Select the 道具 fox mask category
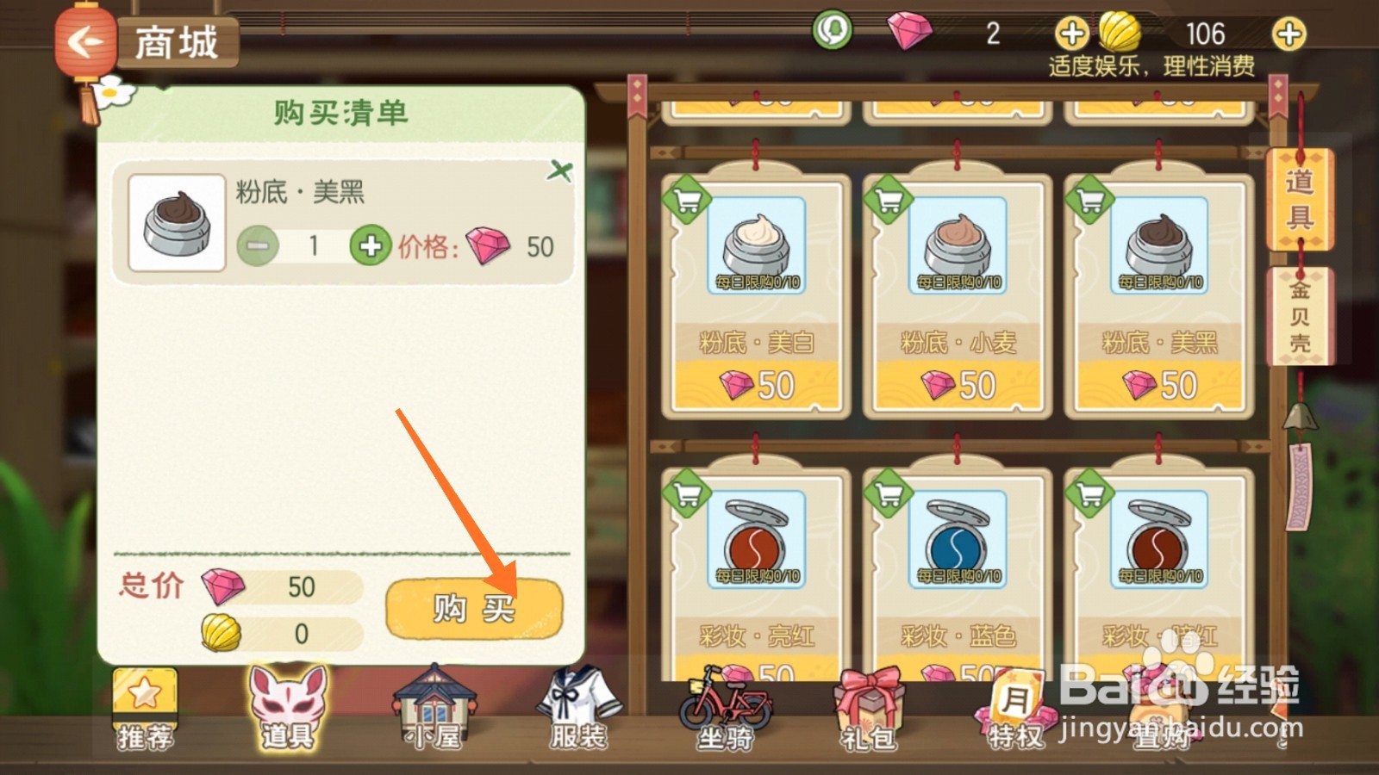Image resolution: width=1379 pixels, height=775 pixels. click(x=289, y=708)
